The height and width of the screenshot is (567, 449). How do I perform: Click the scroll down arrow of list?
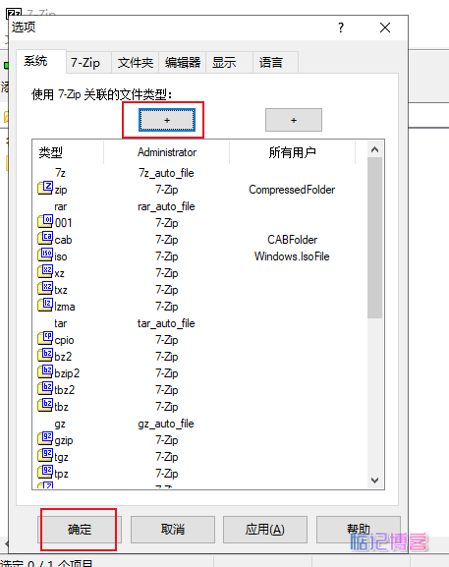(375, 481)
